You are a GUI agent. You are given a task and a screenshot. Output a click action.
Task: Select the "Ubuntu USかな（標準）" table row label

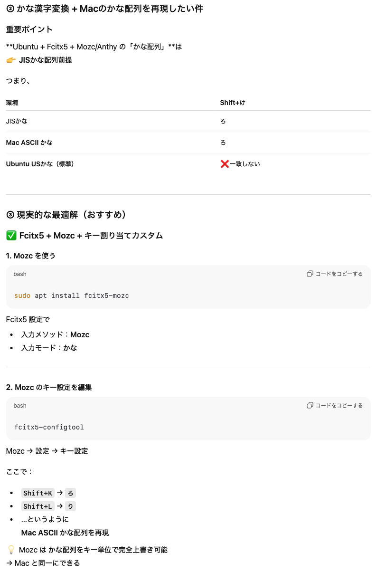[x=40, y=164]
